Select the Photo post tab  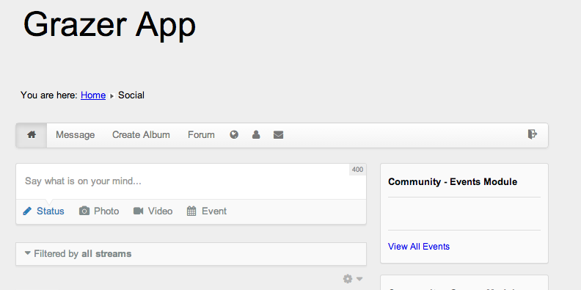point(99,211)
